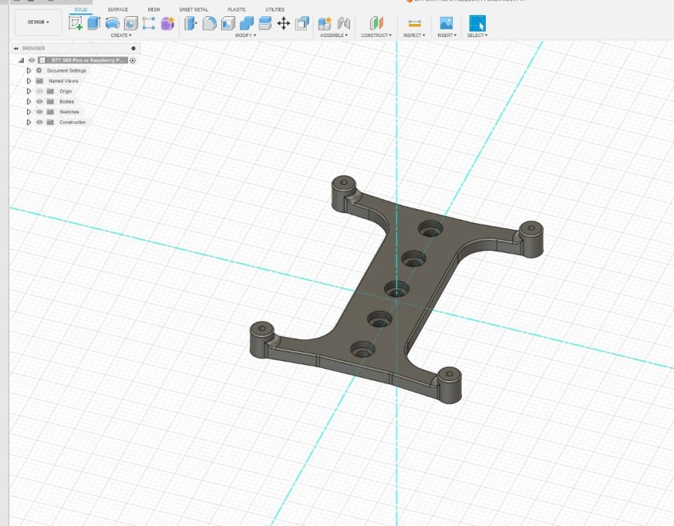Expand the Bodies tree node
This screenshot has height=526, width=674.
pos(29,102)
